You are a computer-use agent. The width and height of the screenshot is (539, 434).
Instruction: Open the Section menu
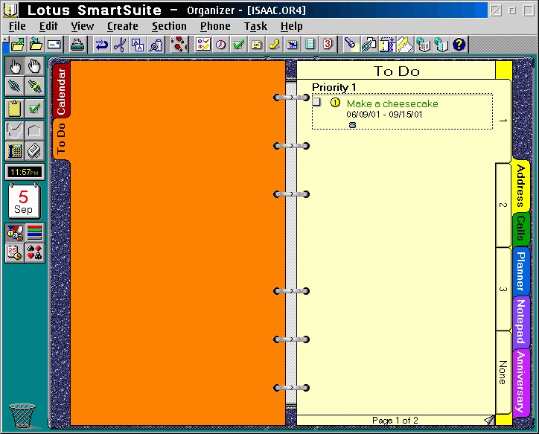click(169, 27)
